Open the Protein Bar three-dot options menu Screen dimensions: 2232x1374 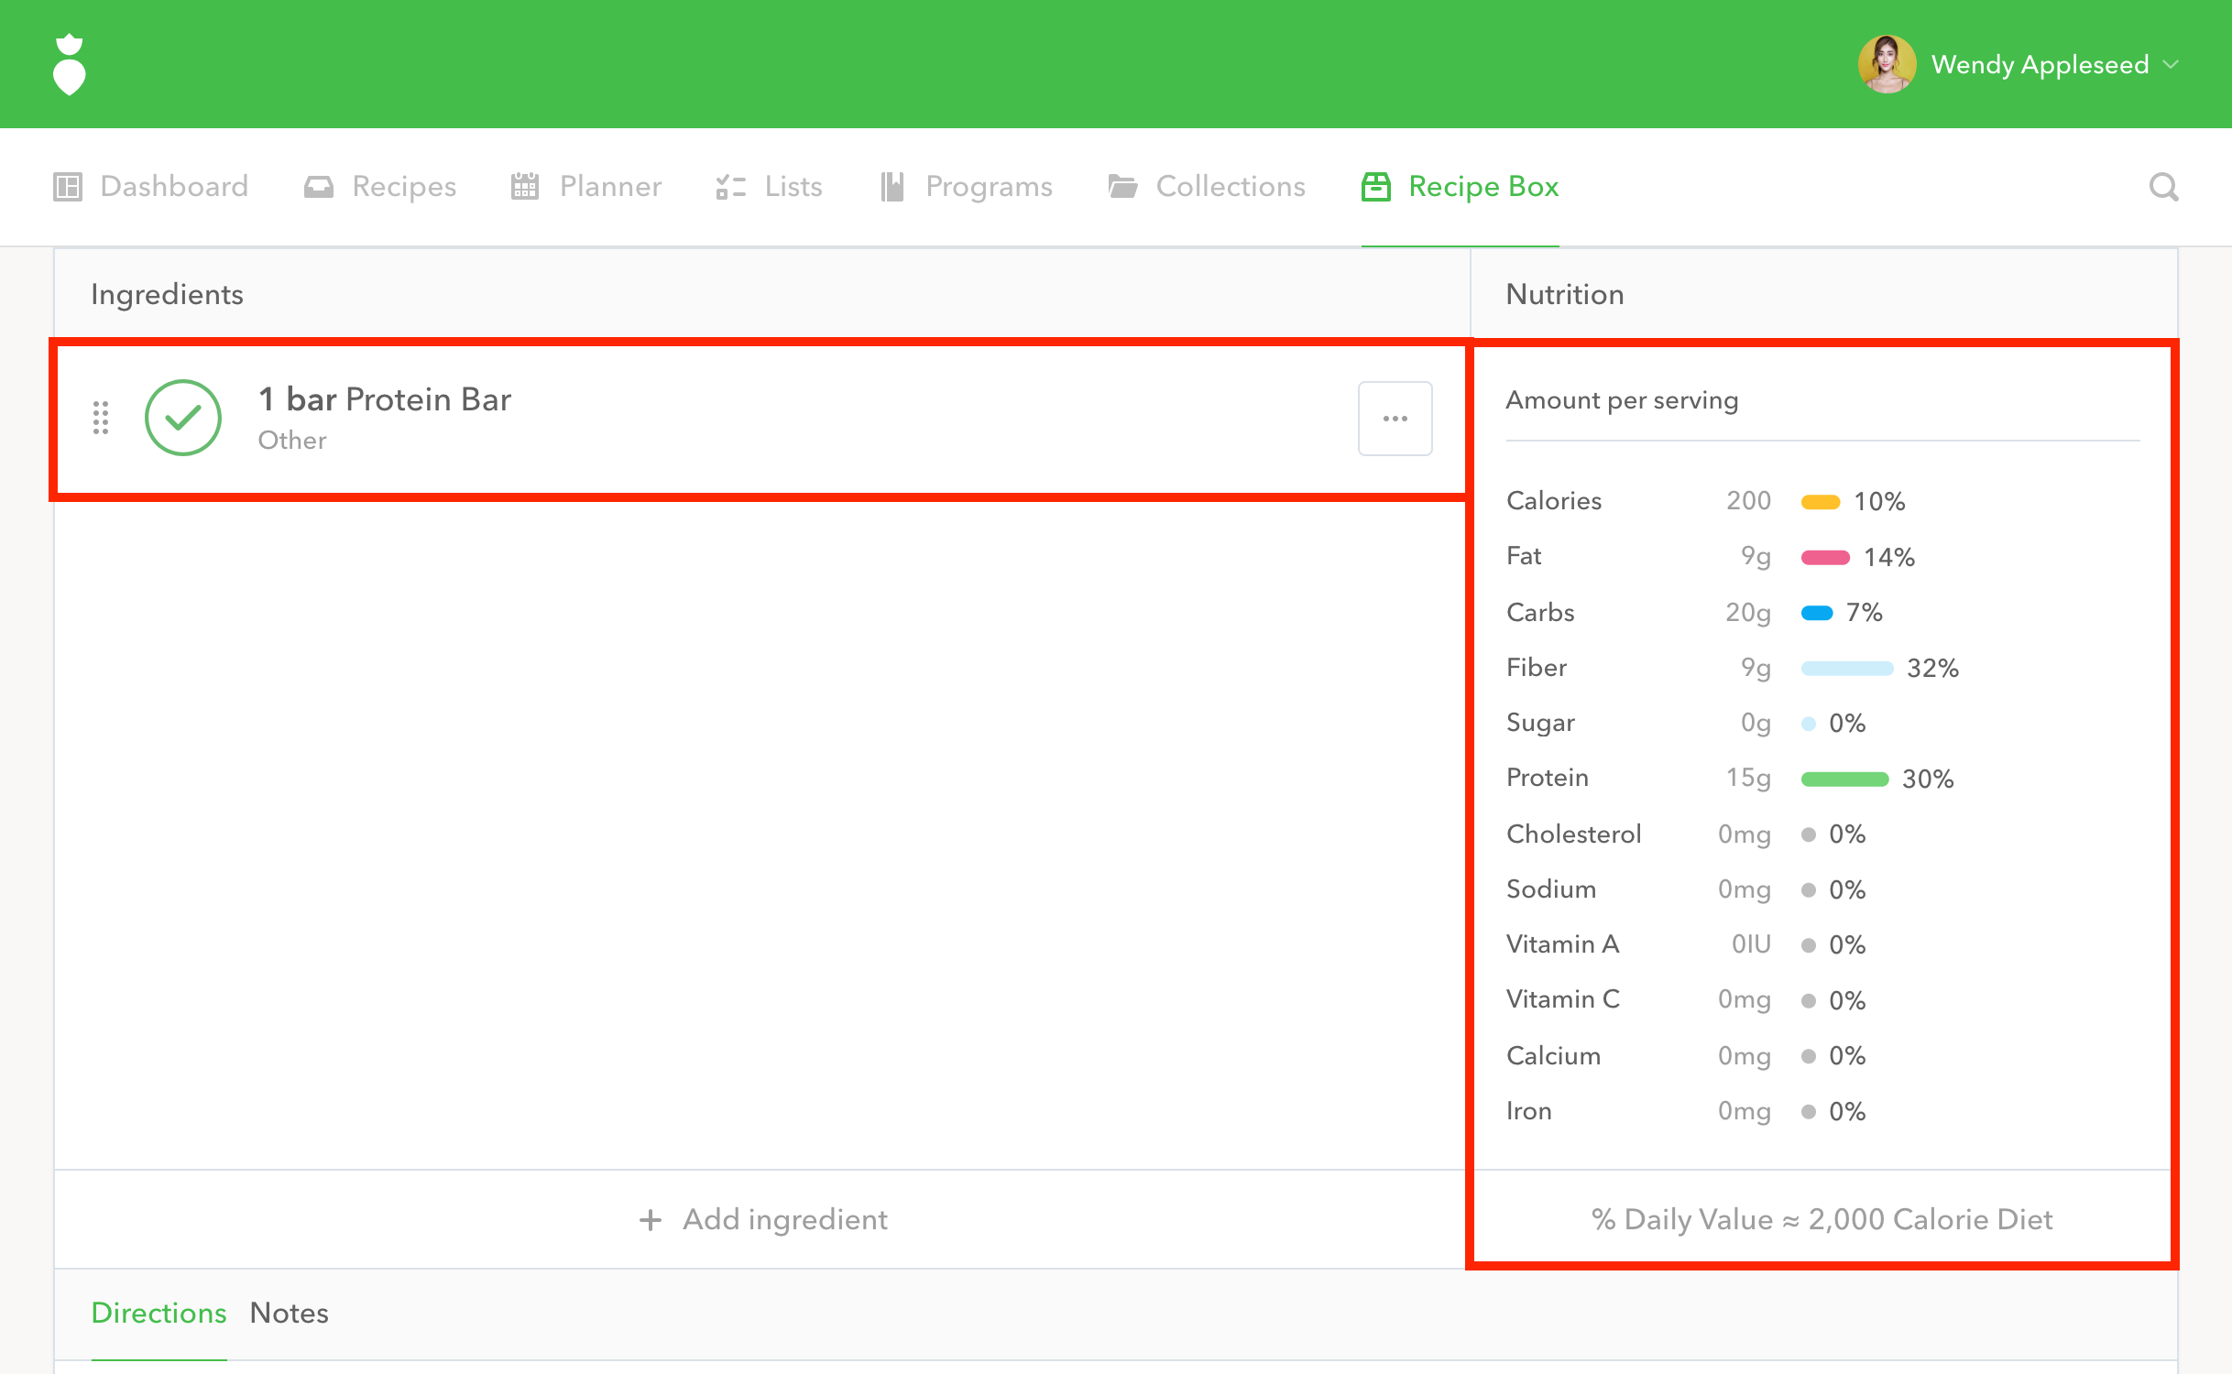coord(1395,419)
